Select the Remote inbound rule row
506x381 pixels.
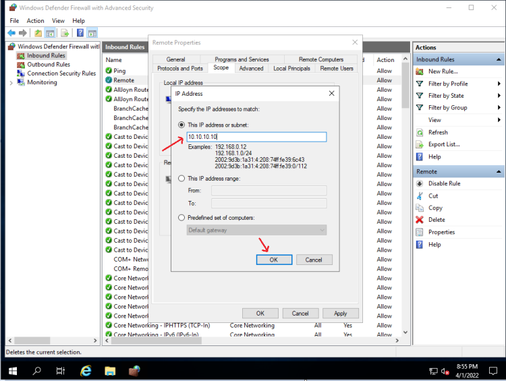coord(123,80)
